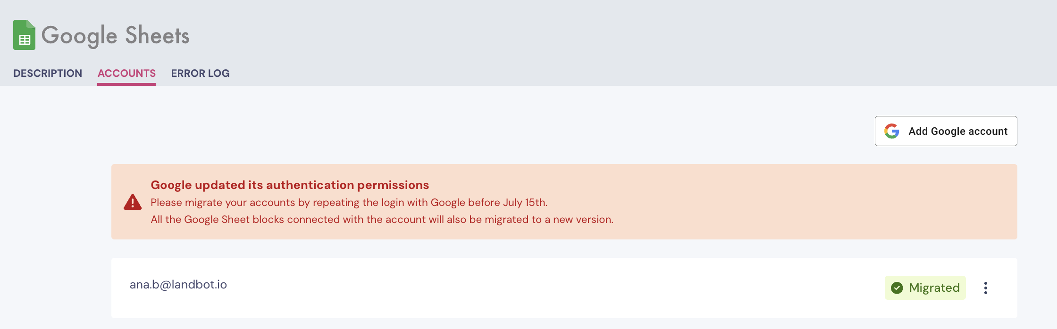
Task: Click the ana.b@landbot.io account row
Action: coord(564,288)
